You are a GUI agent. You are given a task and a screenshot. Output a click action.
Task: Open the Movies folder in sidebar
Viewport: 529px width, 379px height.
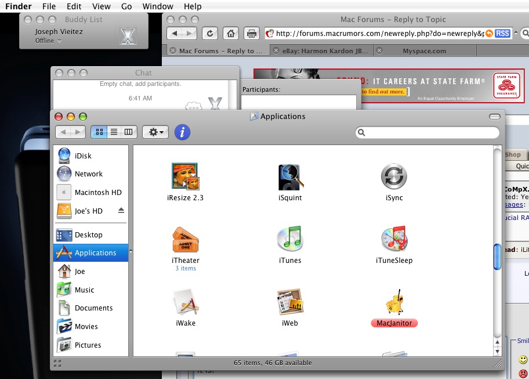tap(90, 326)
